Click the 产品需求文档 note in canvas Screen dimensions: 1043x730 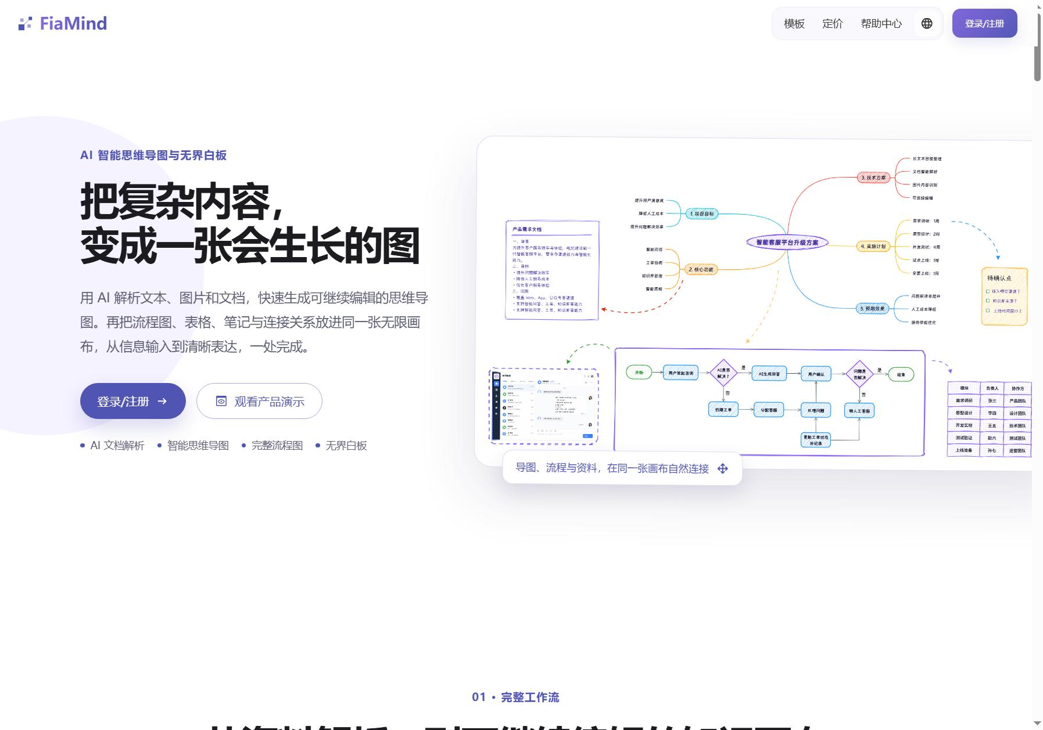pos(552,270)
